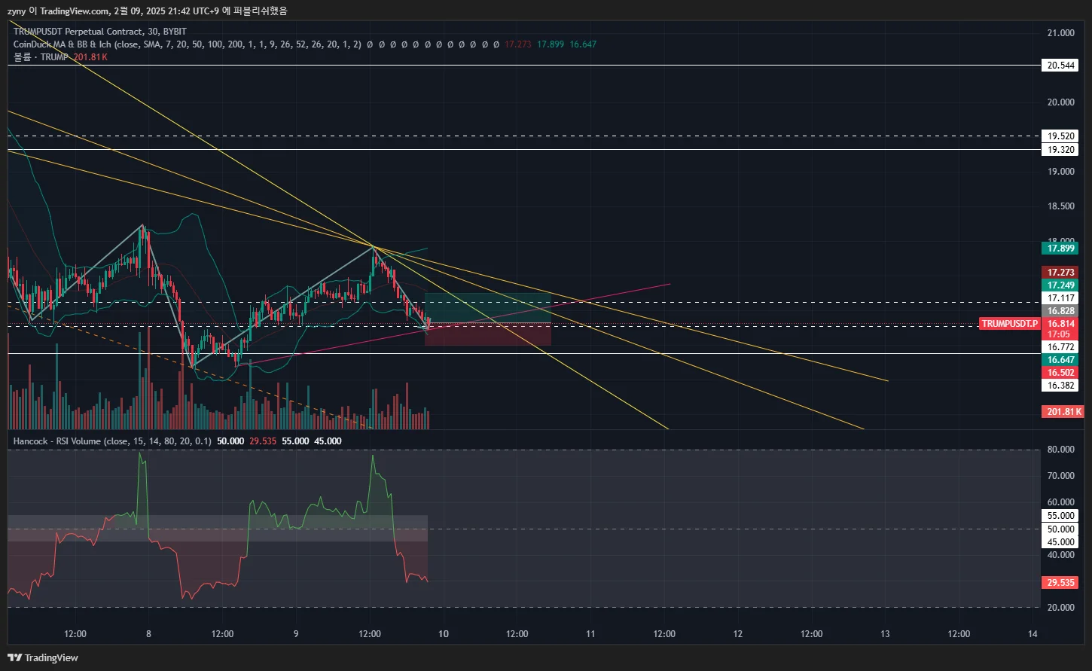Image resolution: width=1092 pixels, height=671 pixels.
Task: Click the day 11 time axis label
Action: coord(590,634)
